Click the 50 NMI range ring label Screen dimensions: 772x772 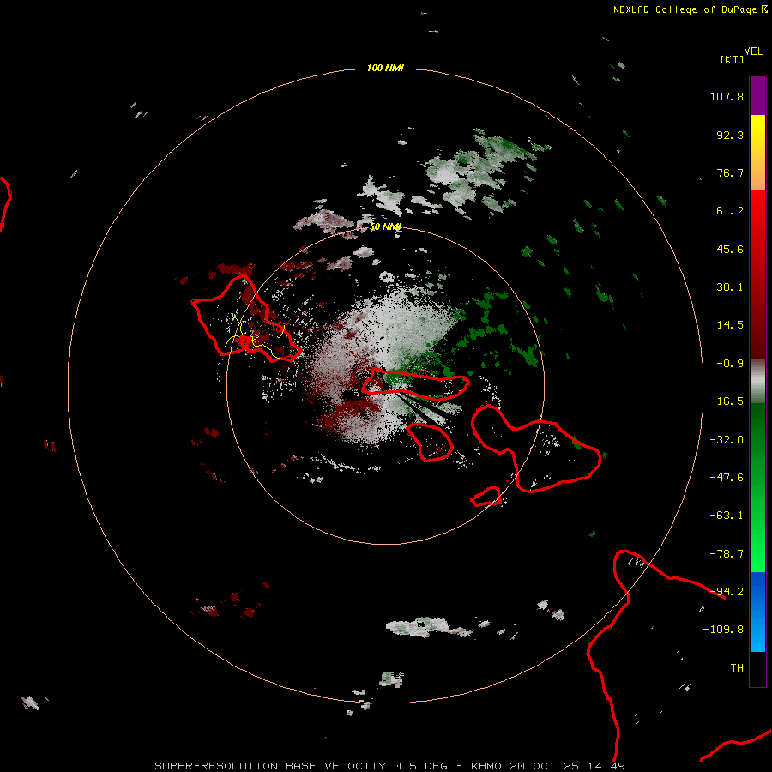(385, 226)
